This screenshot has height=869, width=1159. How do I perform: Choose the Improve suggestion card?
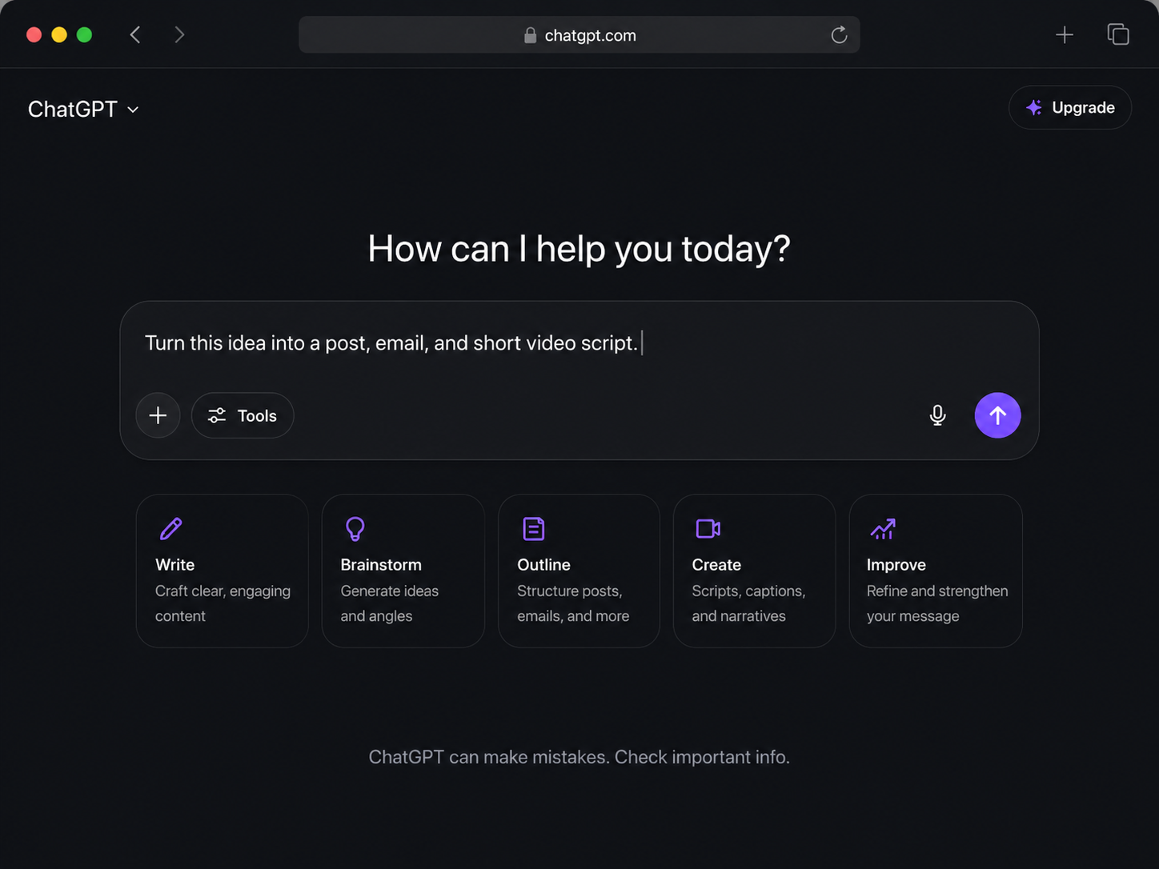point(936,571)
